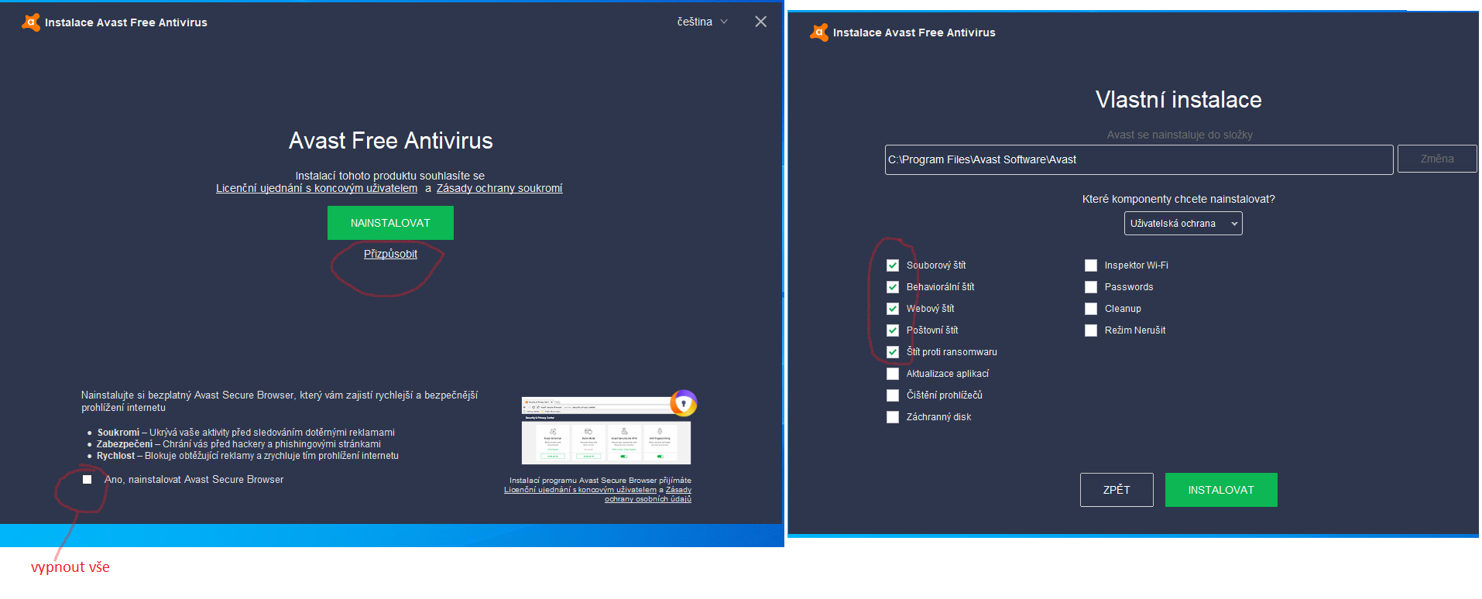Screen dimensions: 1482x599
Task: Check the Passwords component
Action: (x=1091, y=287)
